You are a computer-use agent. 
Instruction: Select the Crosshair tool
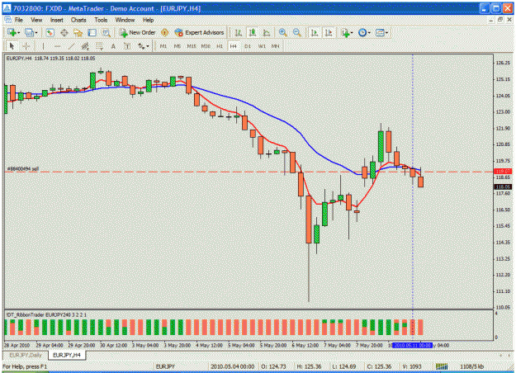tap(26, 46)
